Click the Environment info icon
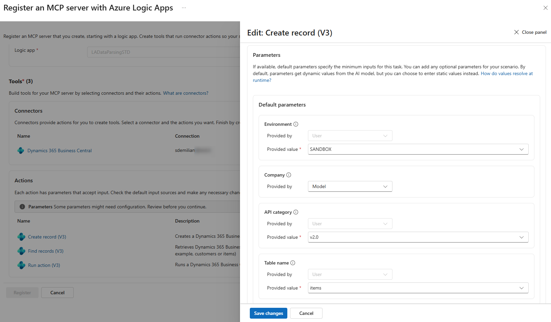The image size is (551, 322). [296, 124]
